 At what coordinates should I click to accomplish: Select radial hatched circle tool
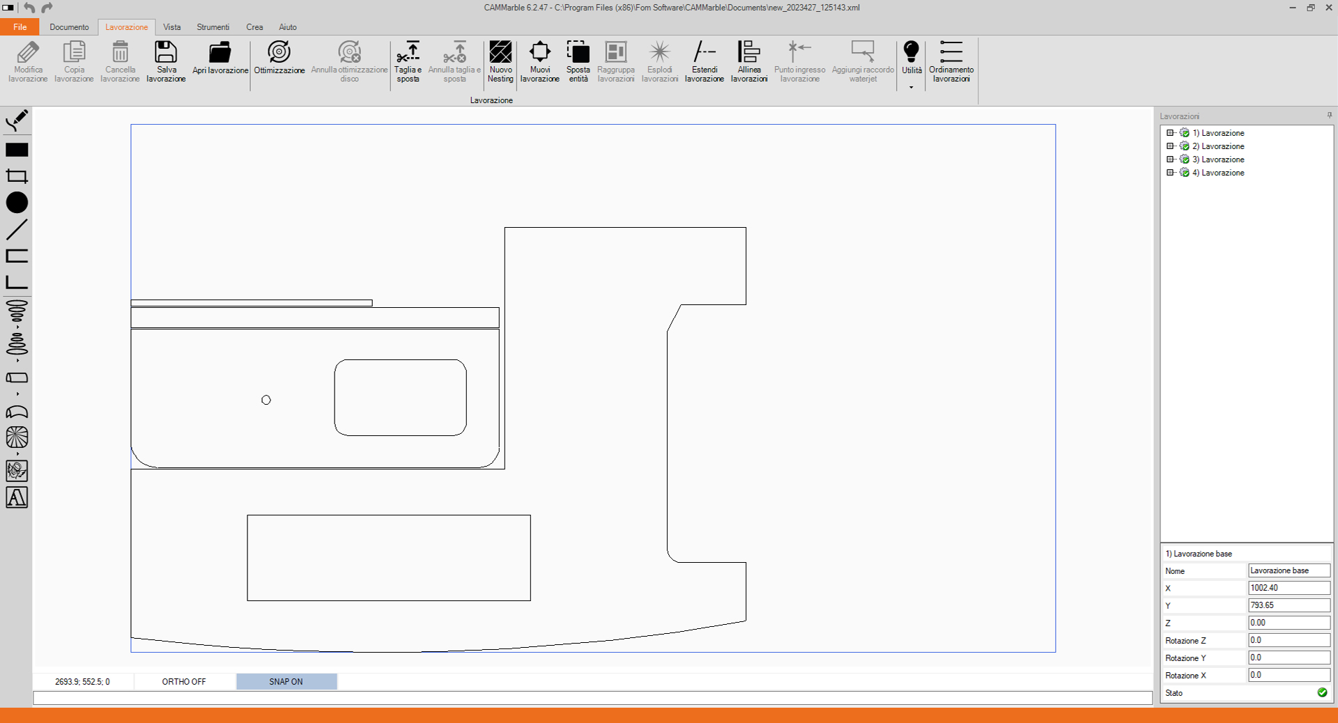[17, 437]
